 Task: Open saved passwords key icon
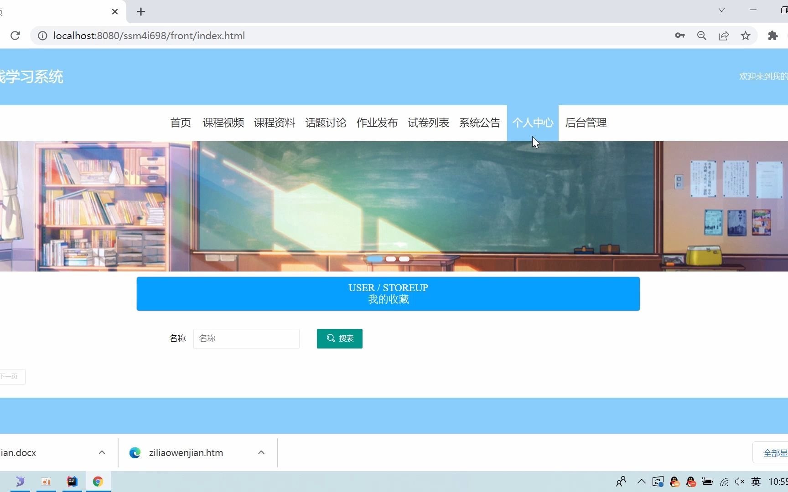coord(680,36)
